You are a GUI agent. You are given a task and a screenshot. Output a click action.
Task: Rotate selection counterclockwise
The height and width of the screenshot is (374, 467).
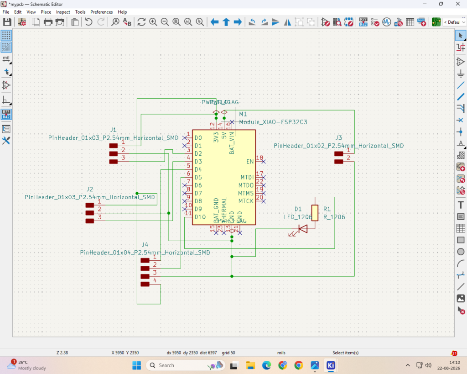tap(252, 22)
